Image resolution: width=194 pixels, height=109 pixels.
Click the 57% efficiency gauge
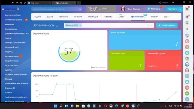pyautogui.click(x=69, y=51)
